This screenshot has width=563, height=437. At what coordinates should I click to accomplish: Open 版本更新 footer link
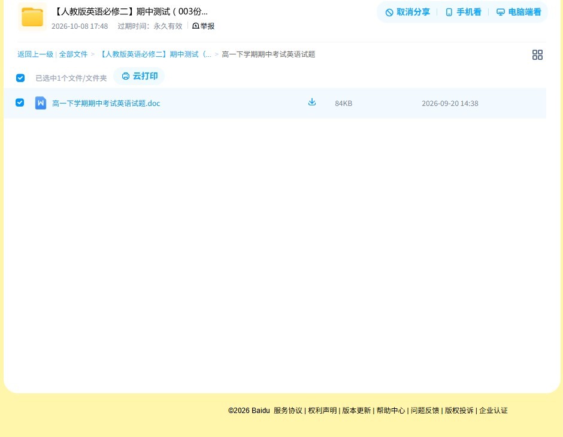356,411
